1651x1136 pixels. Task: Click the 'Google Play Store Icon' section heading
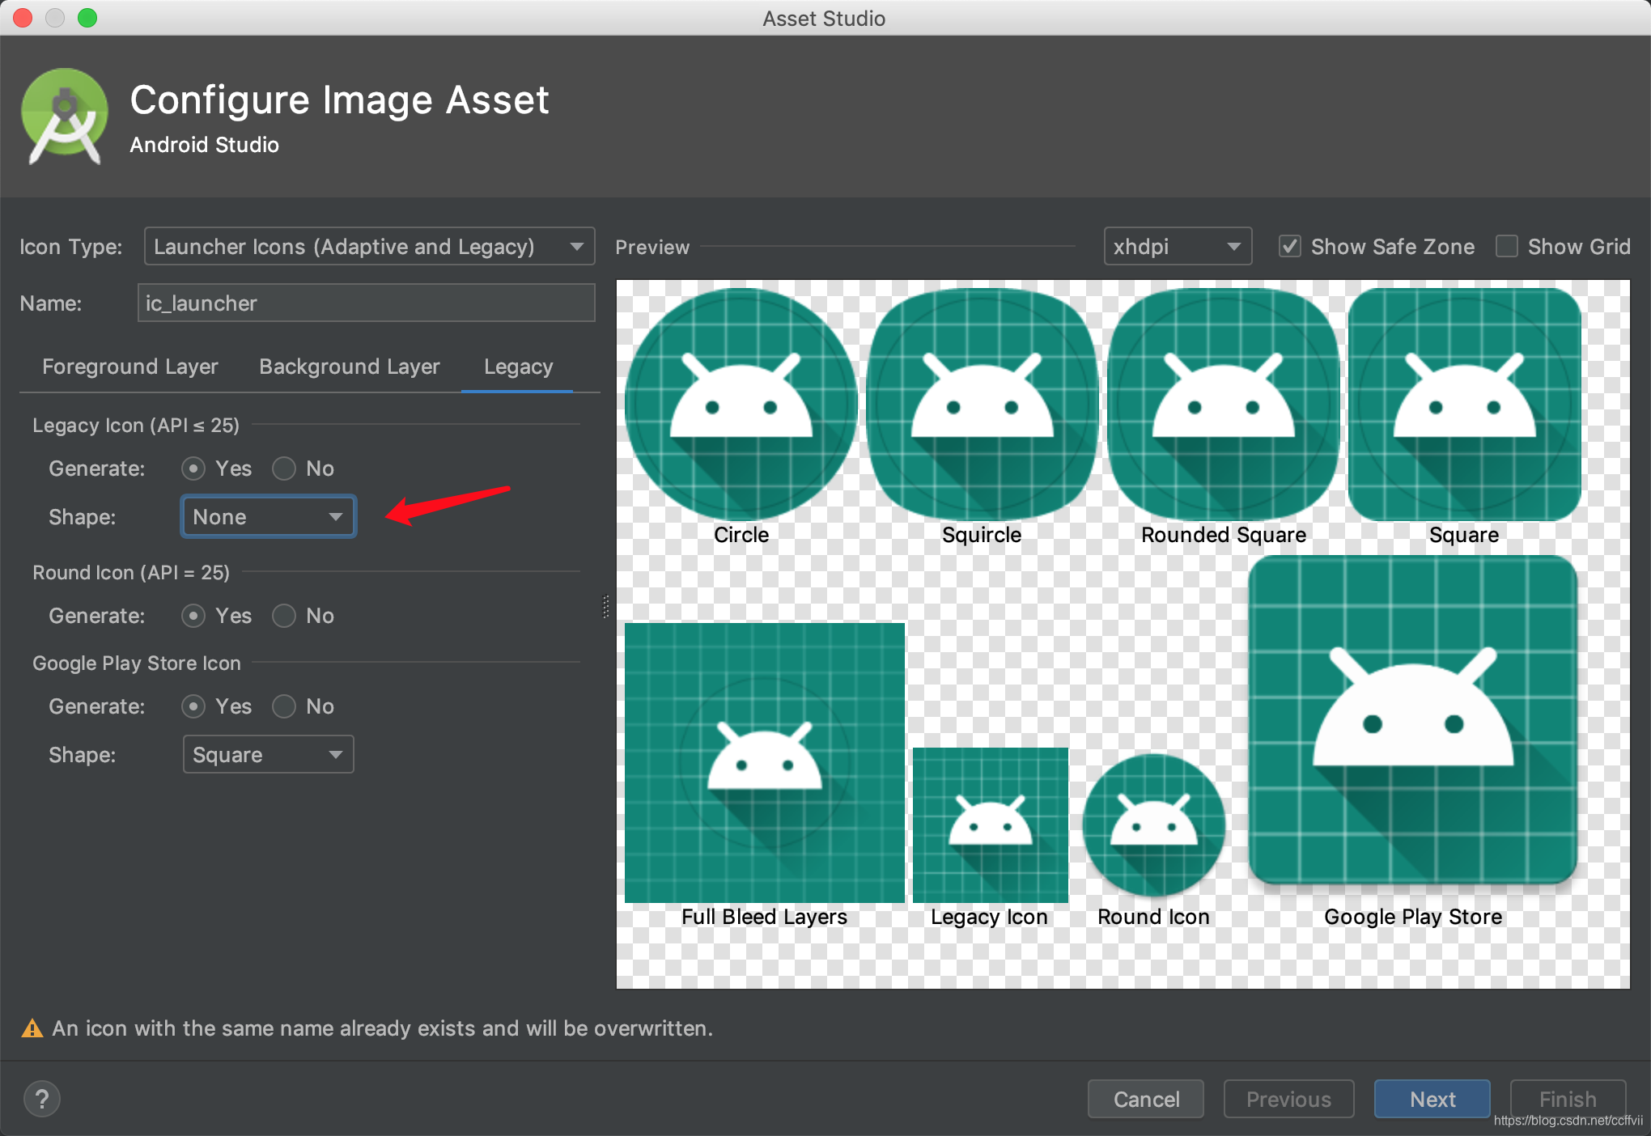pos(137,663)
